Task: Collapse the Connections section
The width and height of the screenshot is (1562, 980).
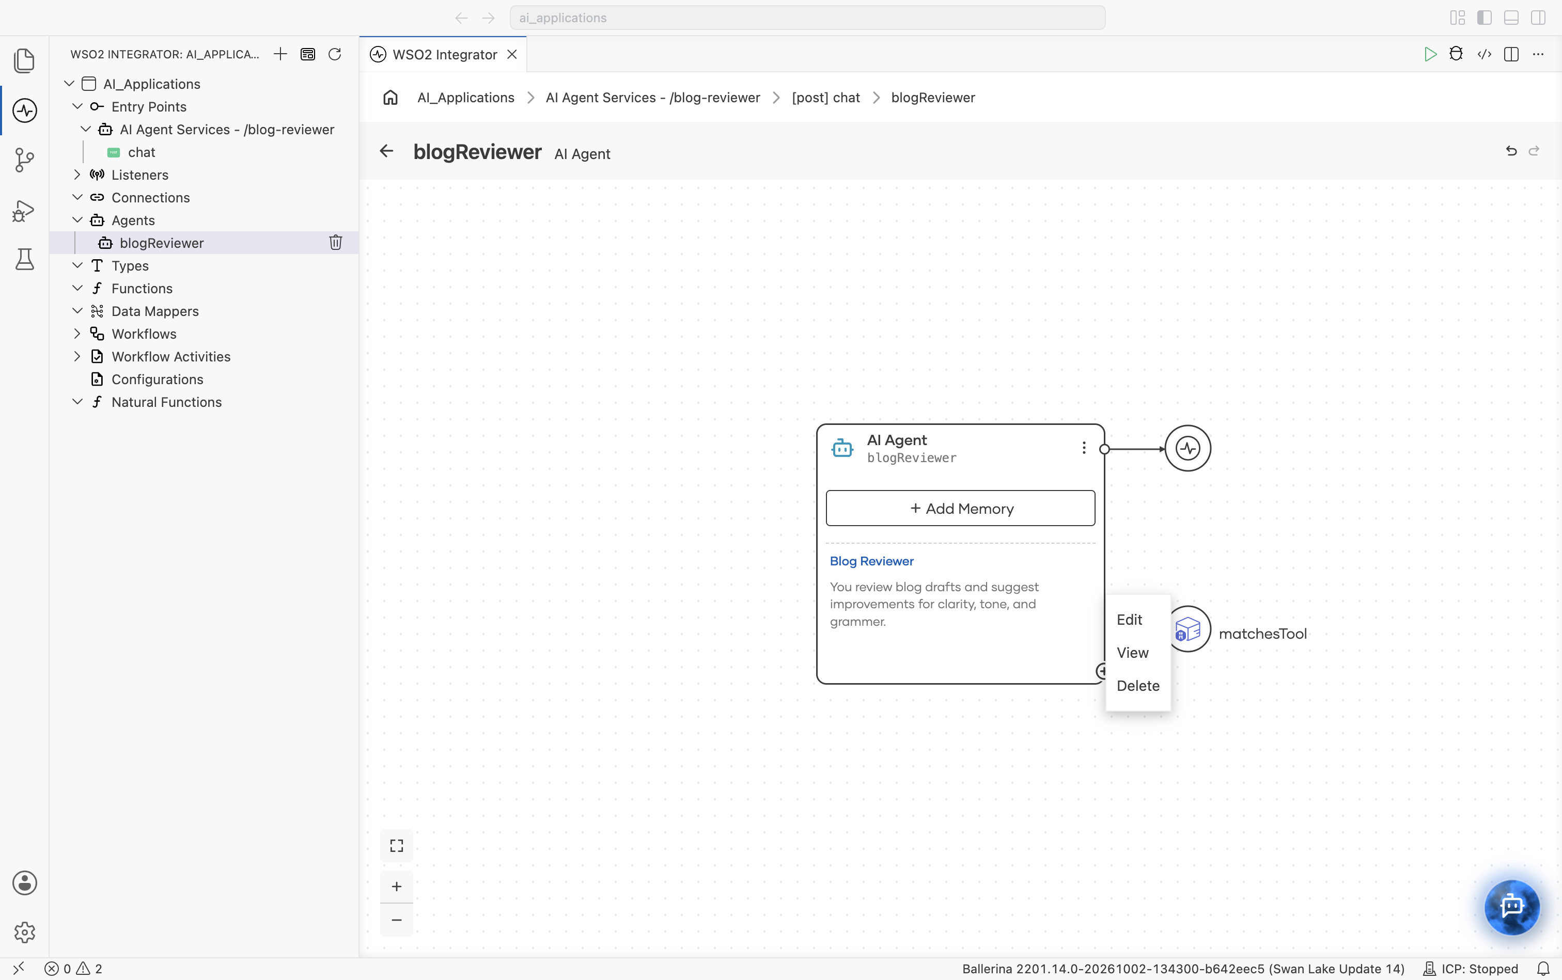Action: (77, 197)
